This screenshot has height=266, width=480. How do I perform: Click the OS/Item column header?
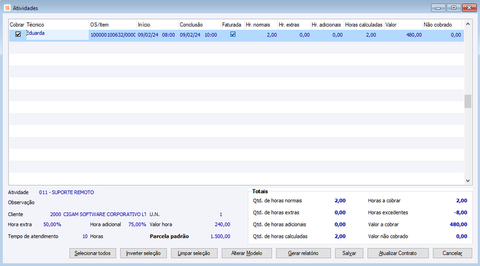click(113, 25)
